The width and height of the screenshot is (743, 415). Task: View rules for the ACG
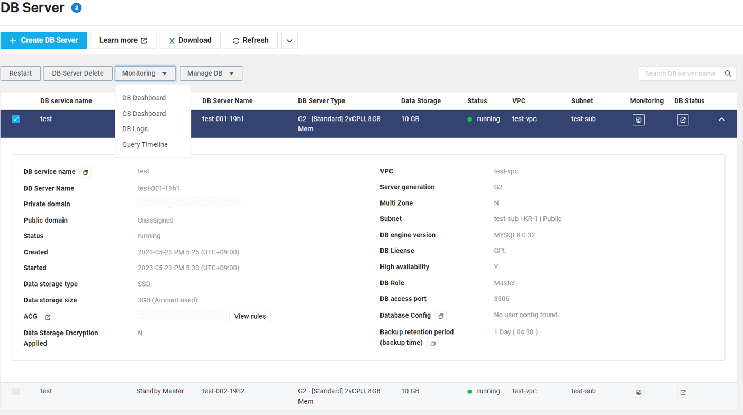pyautogui.click(x=250, y=316)
